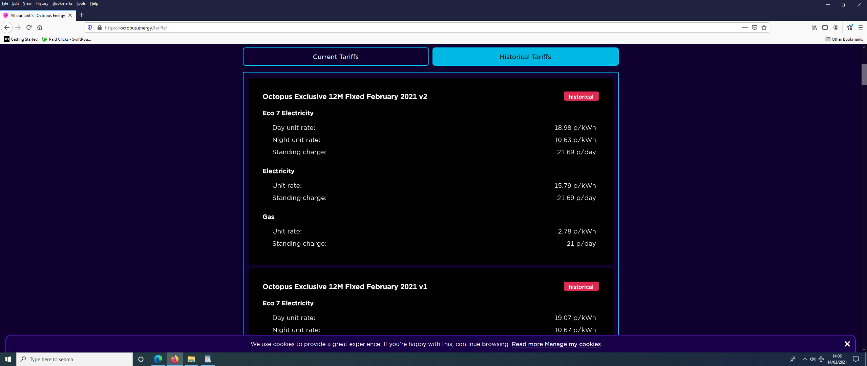
Task: Toggle the sidebar view
Action: (x=825, y=27)
